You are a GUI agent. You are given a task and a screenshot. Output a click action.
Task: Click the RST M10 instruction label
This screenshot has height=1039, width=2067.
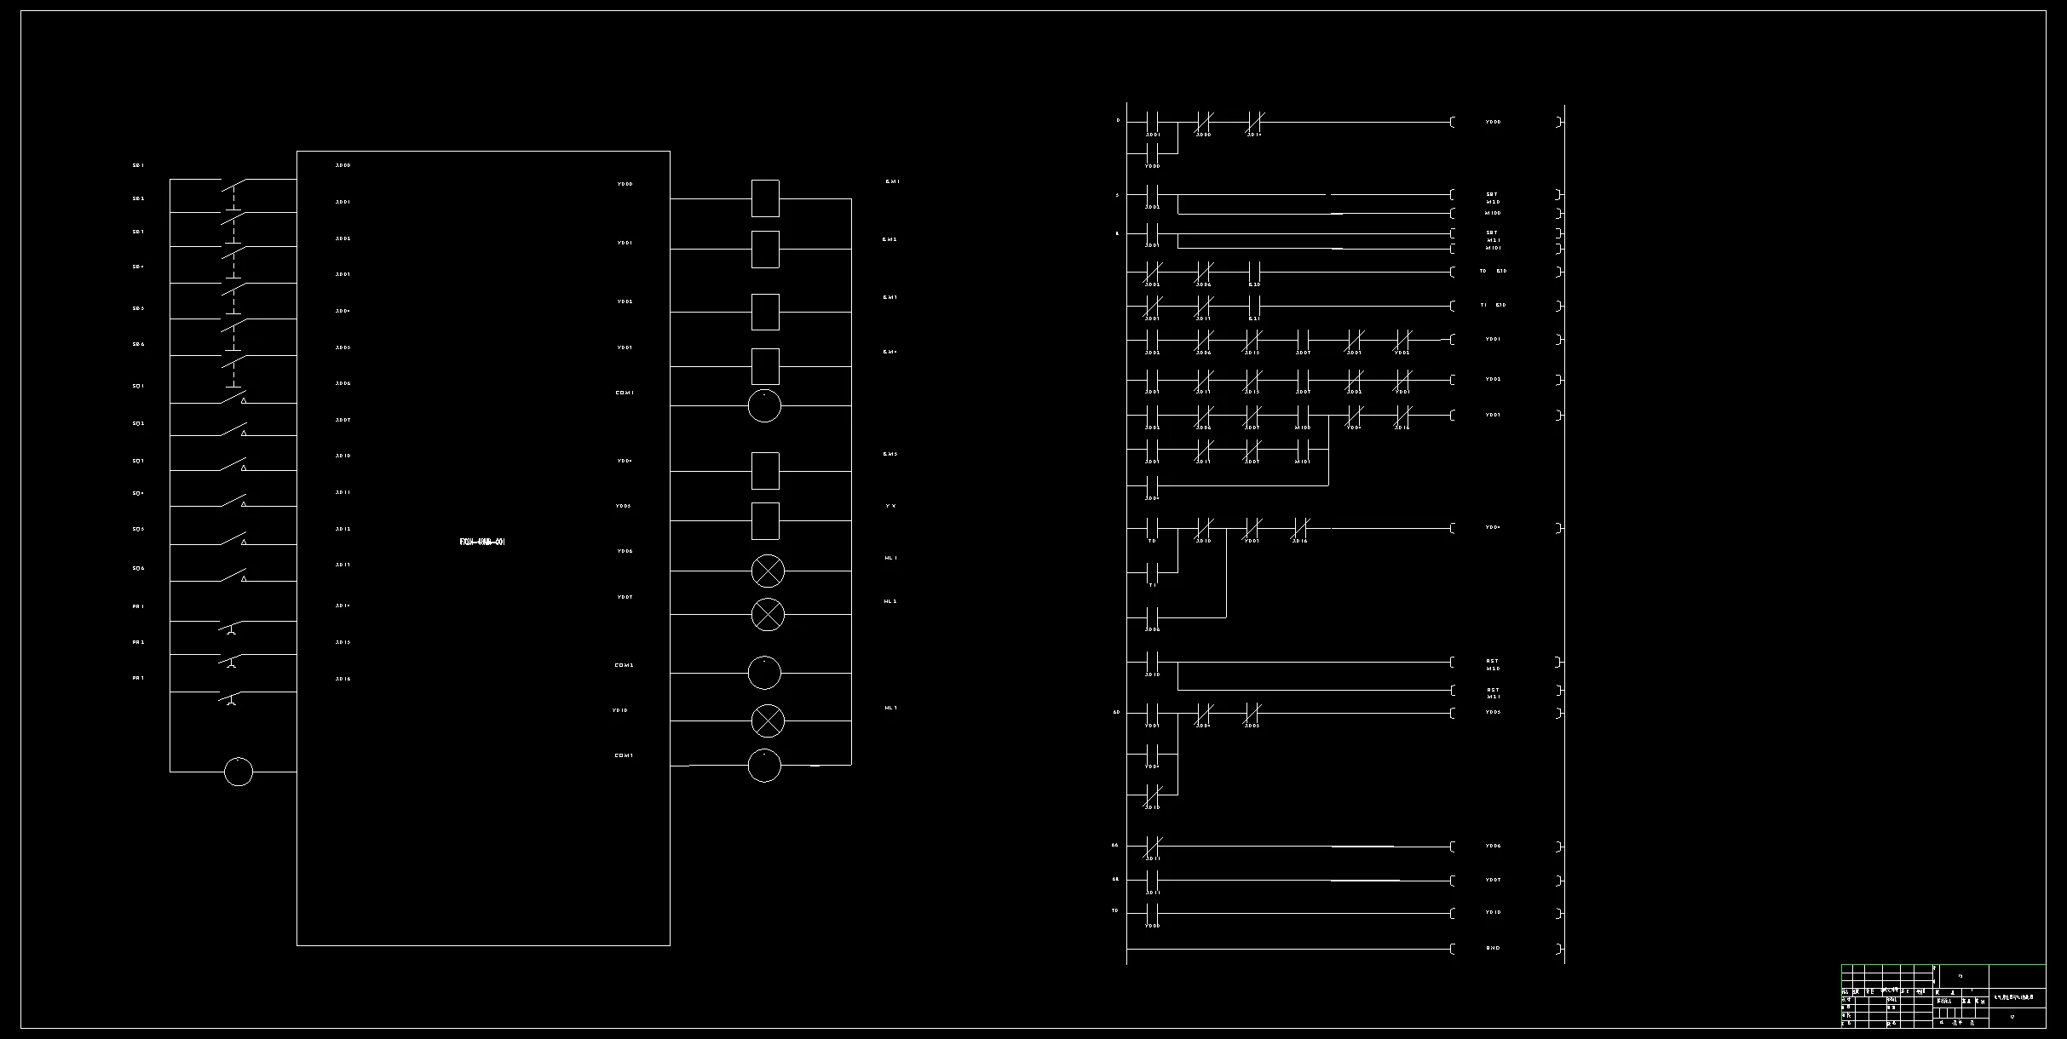tap(1493, 664)
